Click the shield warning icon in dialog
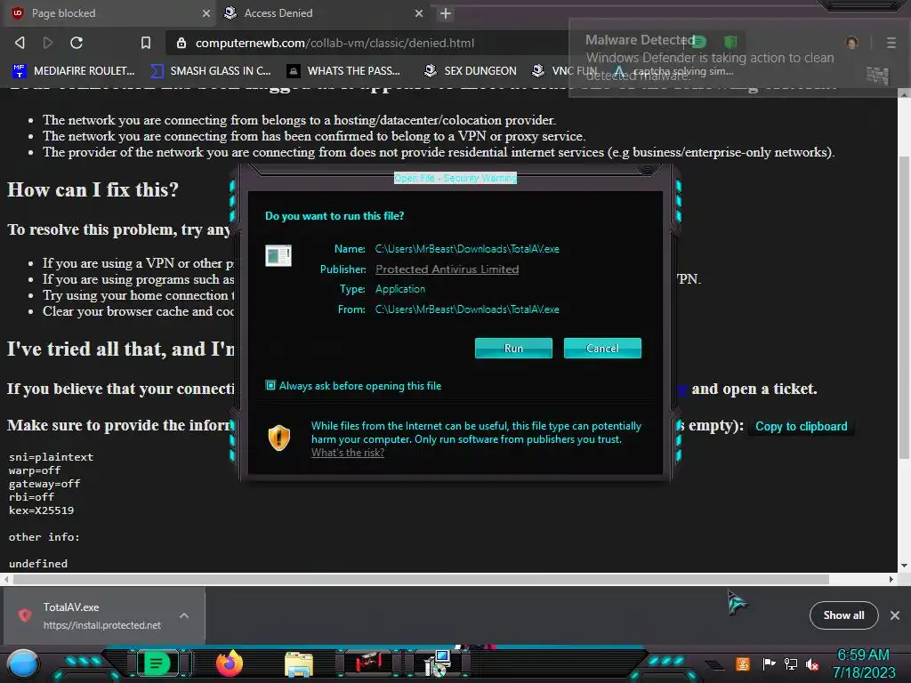The width and height of the screenshot is (911, 683). (278, 438)
